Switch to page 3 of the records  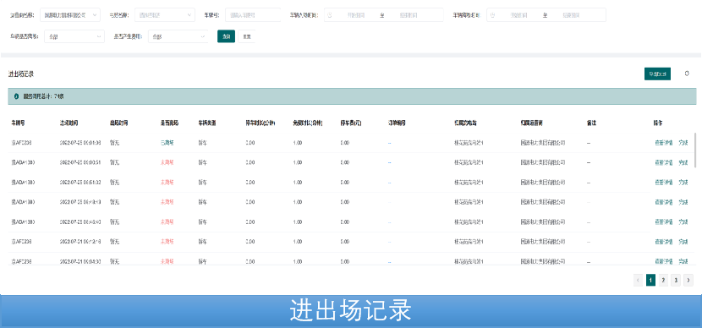coord(676,281)
